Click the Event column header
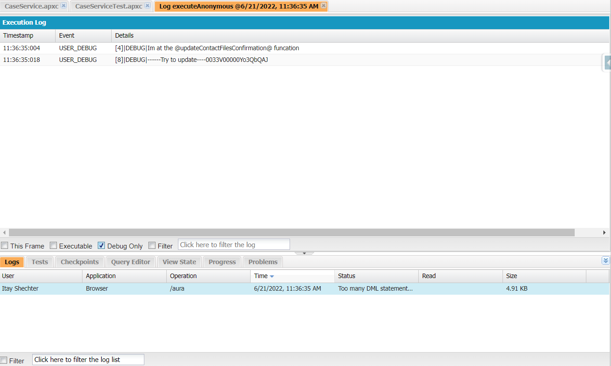 (83, 35)
